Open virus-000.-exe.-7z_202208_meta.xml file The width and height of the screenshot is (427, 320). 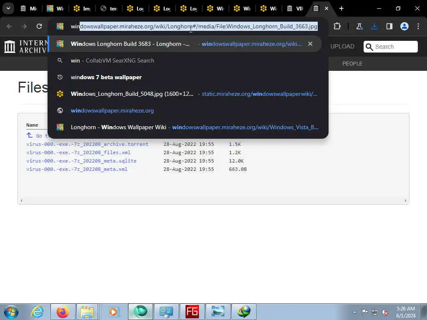tap(77, 169)
